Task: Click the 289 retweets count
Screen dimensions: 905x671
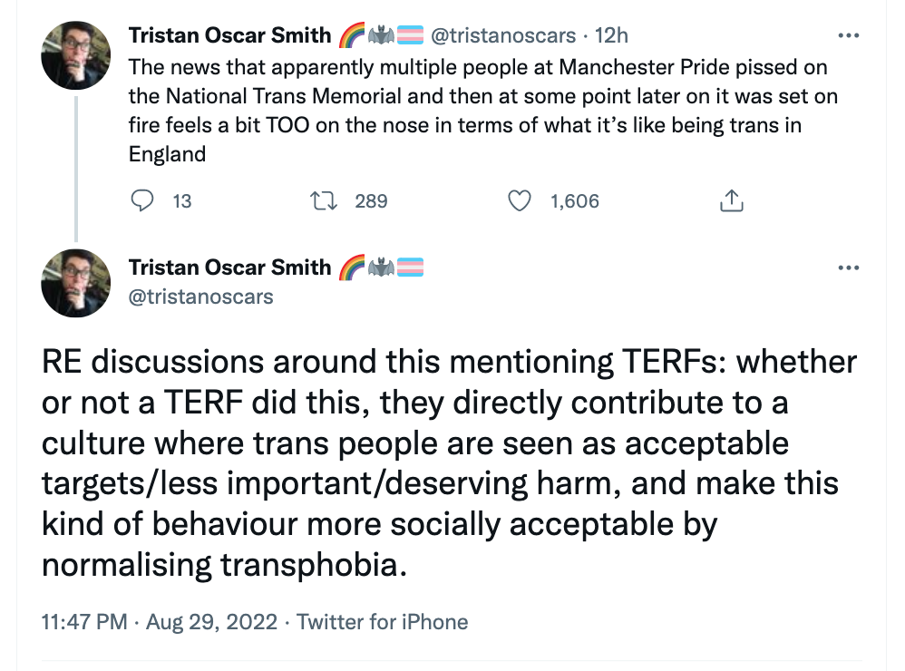Action: click(x=371, y=200)
